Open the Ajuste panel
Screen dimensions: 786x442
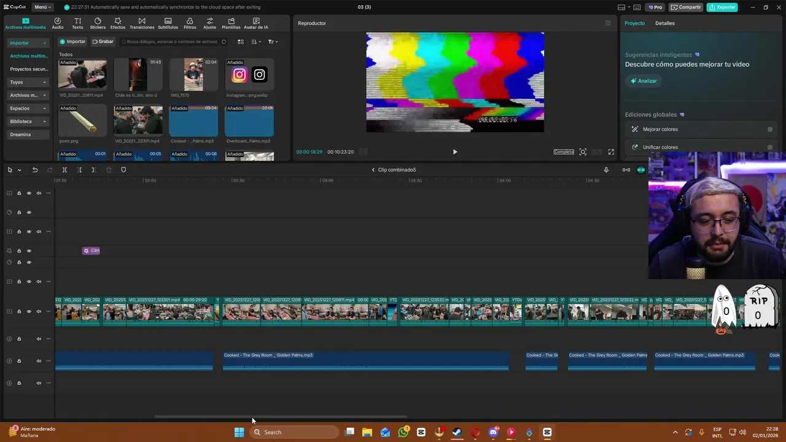[209, 23]
